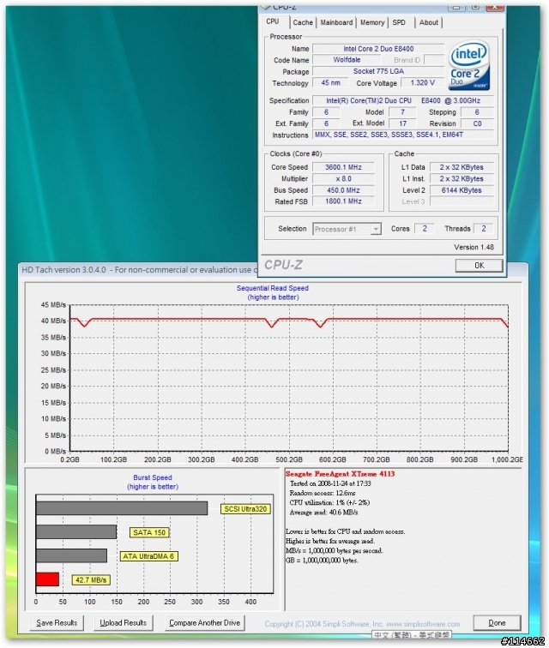Image resolution: width=549 pixels, height=648 pixels.
Task: Open the Cache tab in CPU-Z
Action: click(303, 23)
